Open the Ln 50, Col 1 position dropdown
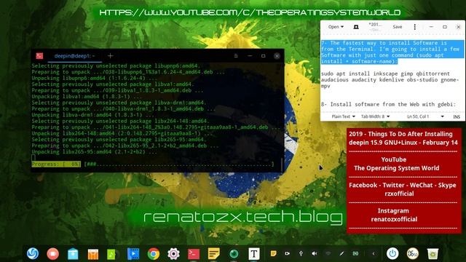This screenshot has width=466, height=262. pyautogui.click(x=425, y=116)
